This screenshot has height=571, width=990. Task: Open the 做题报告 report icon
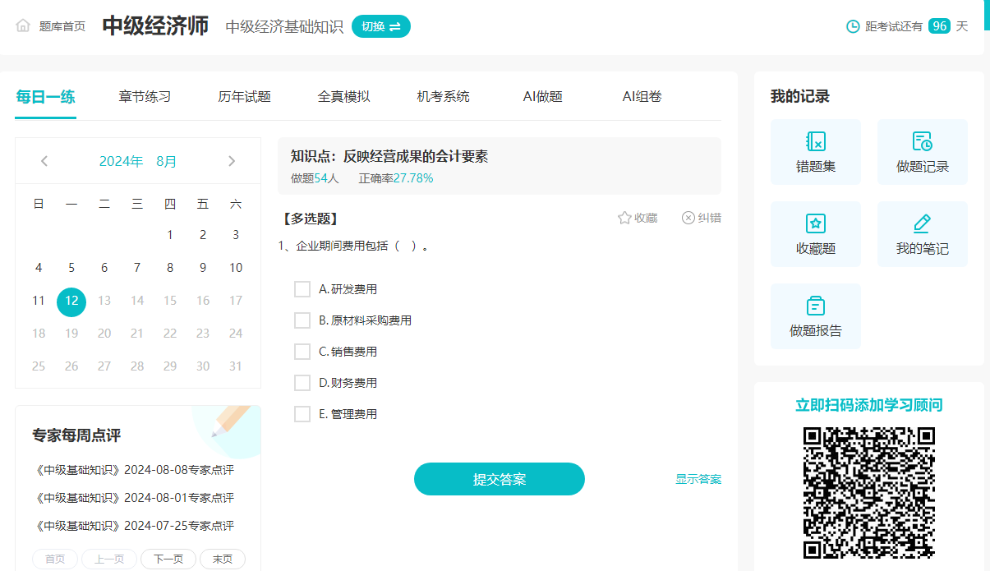[815, 306]
